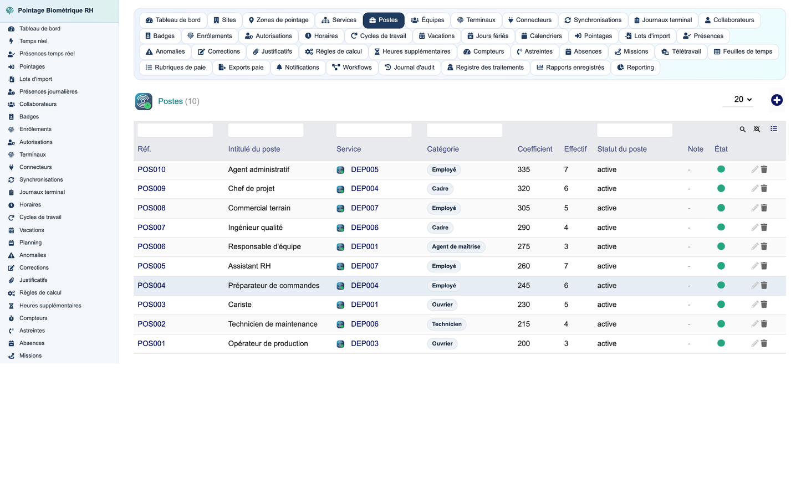Edit POS003 Cariste pencil icon
801x500 pixels.
point(754,304)
